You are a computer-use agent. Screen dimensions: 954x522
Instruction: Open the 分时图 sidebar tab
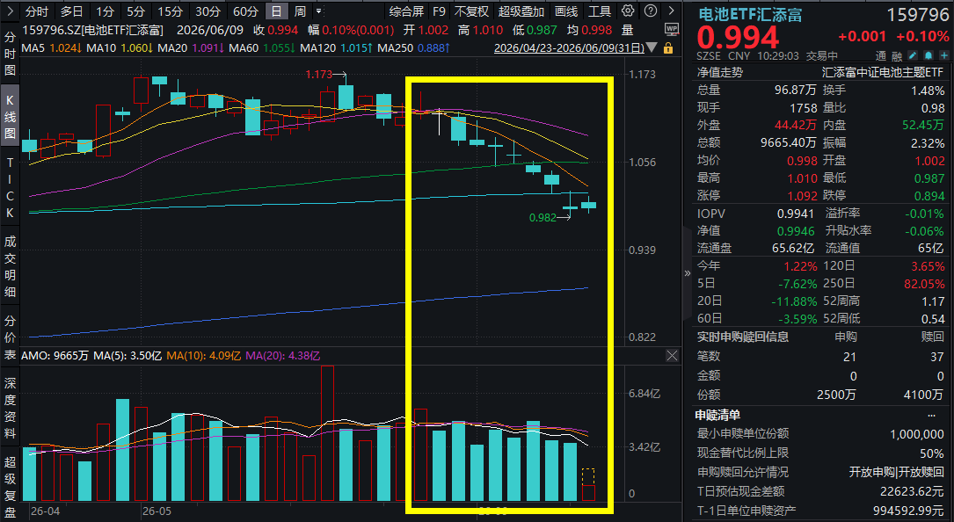[10, 54]
